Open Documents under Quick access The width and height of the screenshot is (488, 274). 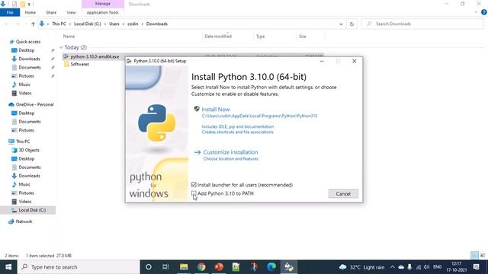coord(30,68)
